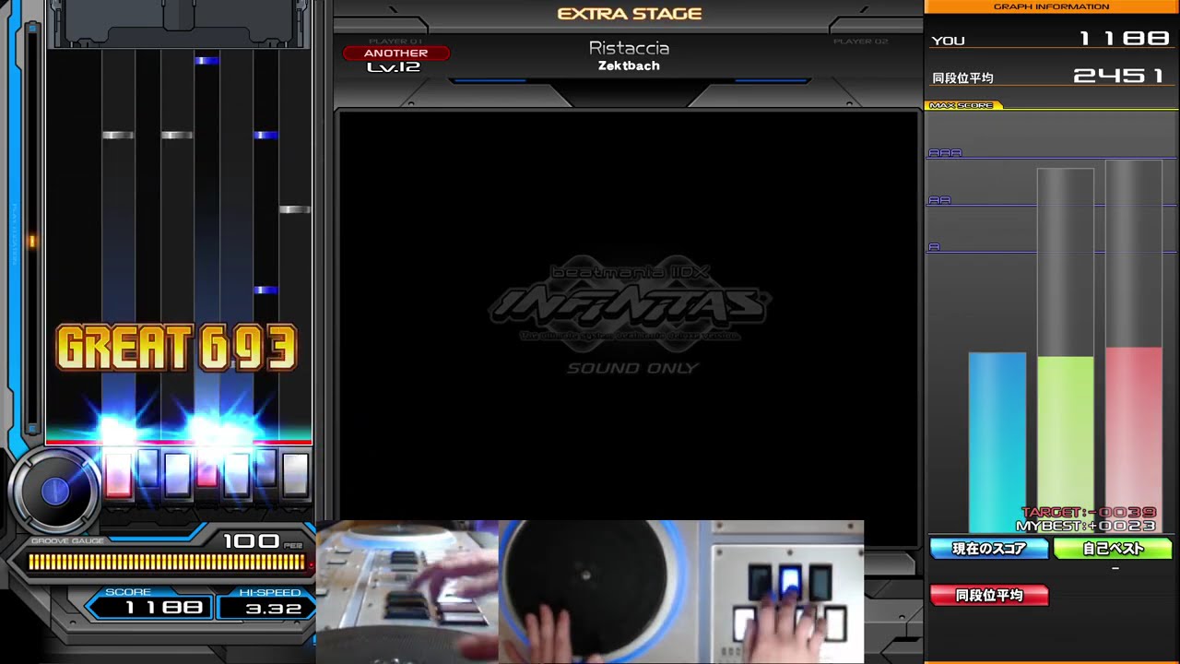Click the green personal best graph bar

[x=1066, y=444]
